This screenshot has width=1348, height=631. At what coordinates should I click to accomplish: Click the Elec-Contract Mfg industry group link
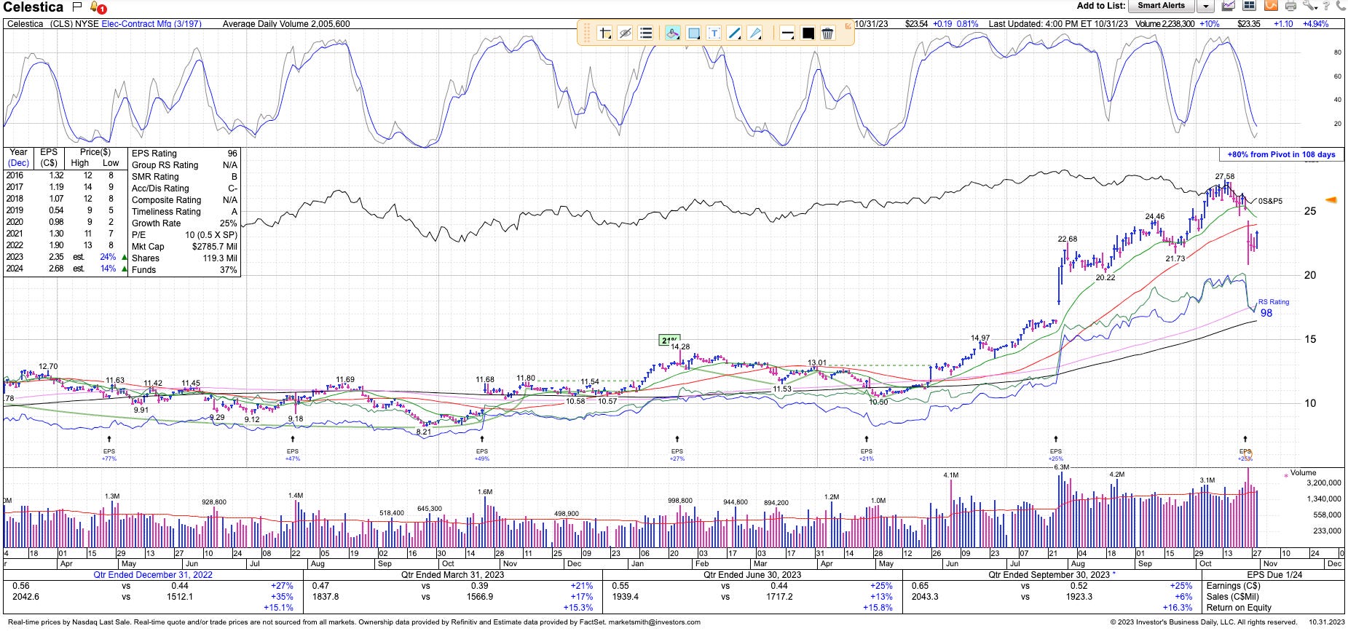tap(151, 24)
